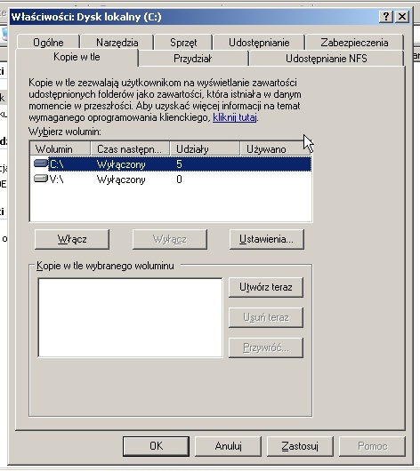This screenshot has height=471, width=420.
Task: Click the V:\ drive icon in volume list
Action: pyautogui.click(x=41, y=179)
